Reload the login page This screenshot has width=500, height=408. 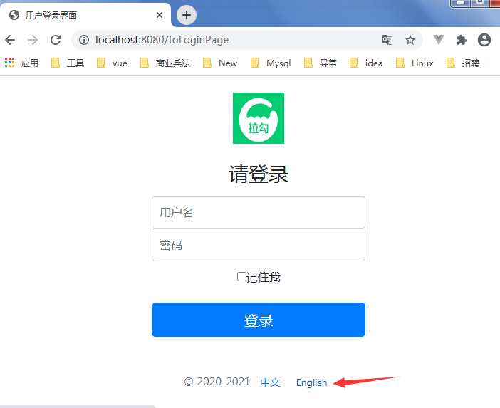tap(56, 40)
